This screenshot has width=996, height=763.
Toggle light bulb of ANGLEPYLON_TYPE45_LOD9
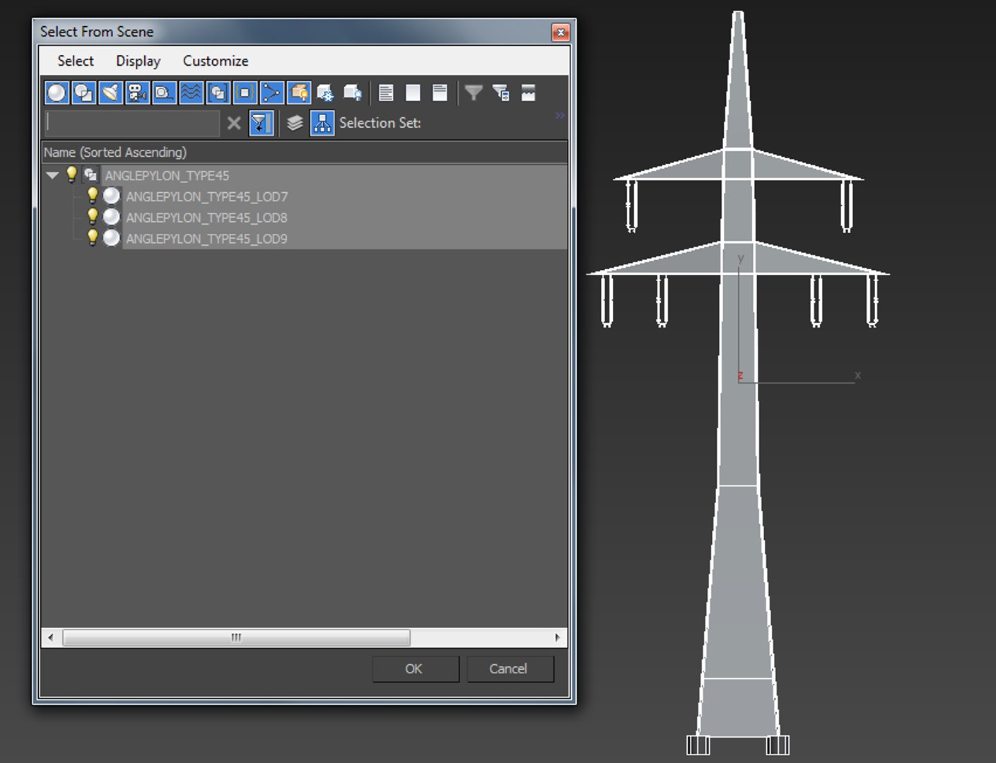click(93, 238)
